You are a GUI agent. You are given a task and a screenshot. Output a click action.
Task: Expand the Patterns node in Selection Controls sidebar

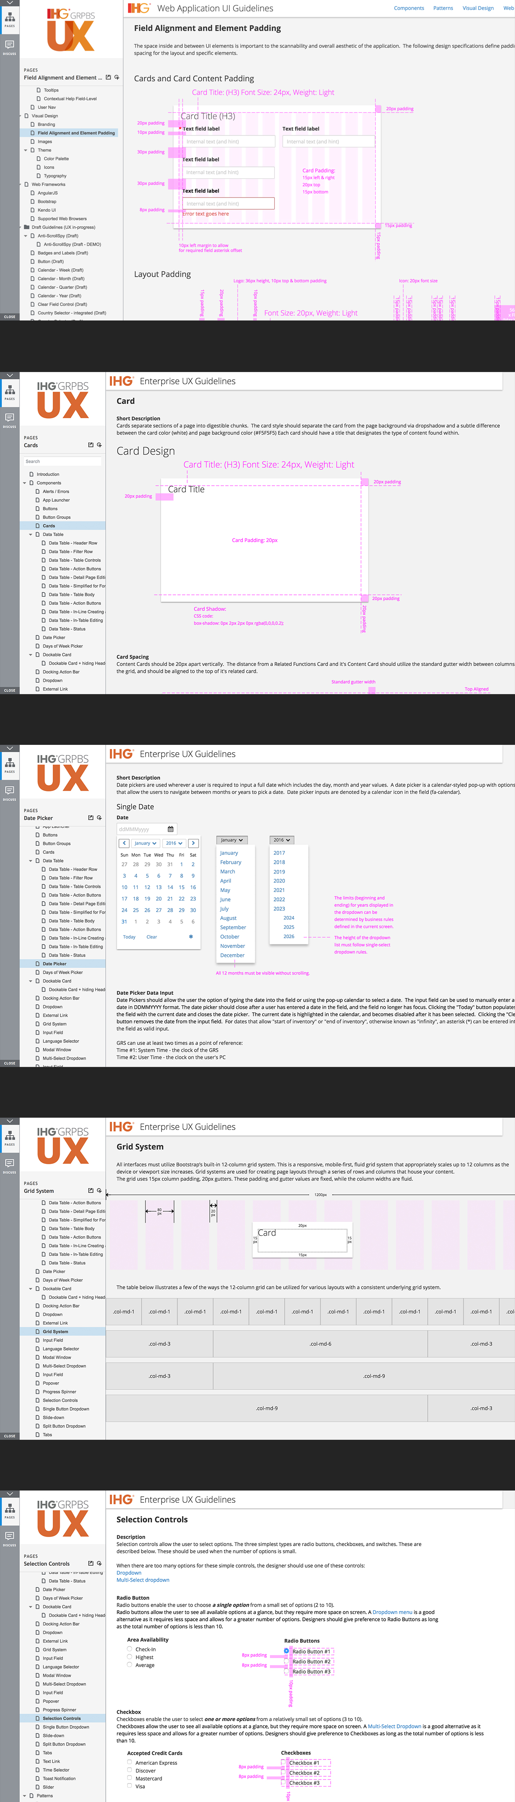(x=25, y=1796)
